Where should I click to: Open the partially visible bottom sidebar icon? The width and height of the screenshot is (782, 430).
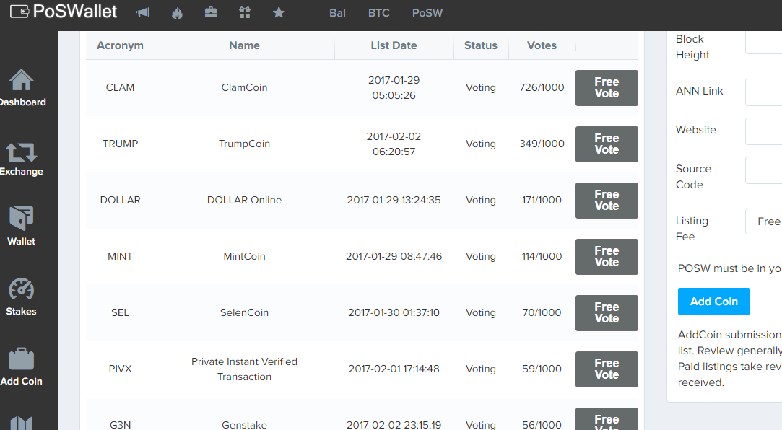click(x=22, y=423)
